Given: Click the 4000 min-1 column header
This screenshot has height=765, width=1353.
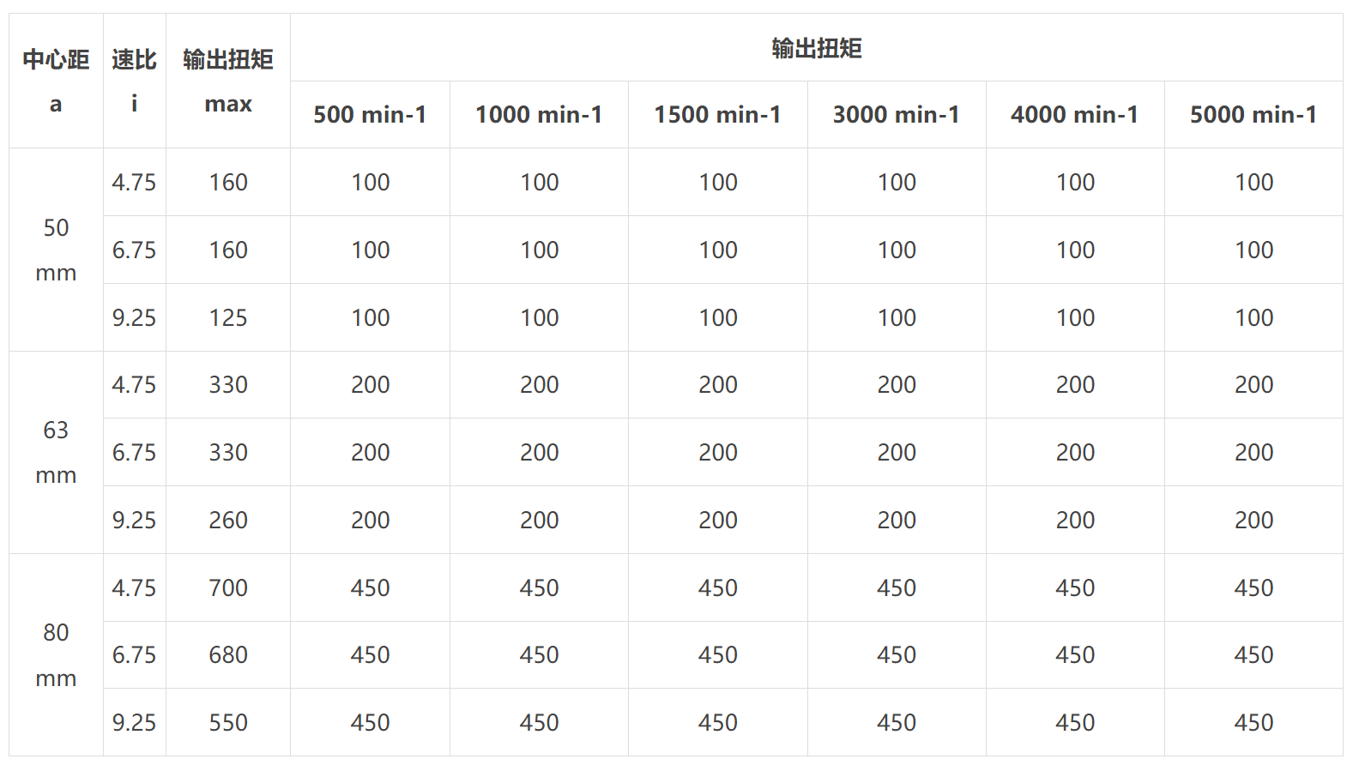Looking at the screenshot, I should 1075,114.
